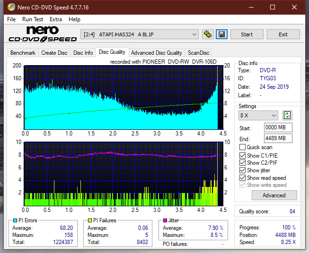Switch to the Disc Info tab
Viewport: 309px width, 253px height.
click(x=83, y=53)
